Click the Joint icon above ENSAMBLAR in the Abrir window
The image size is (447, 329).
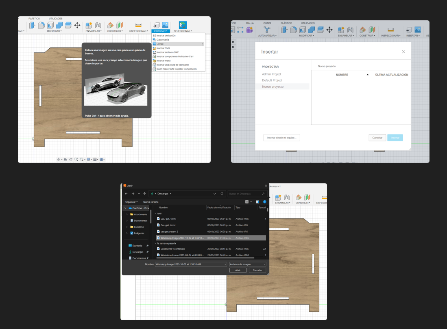[287, 197]
